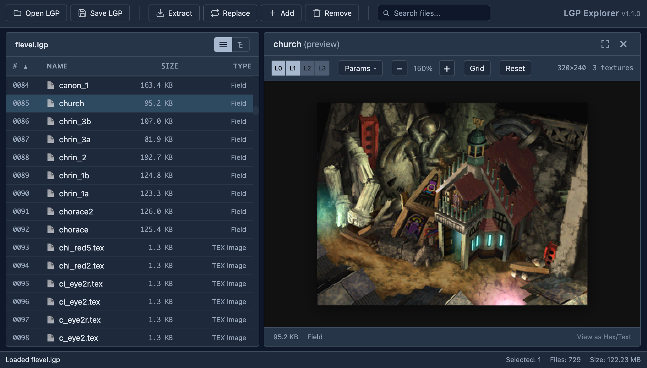Select the chrin_2 file row

pyautogui.click(x=130, y=157)
